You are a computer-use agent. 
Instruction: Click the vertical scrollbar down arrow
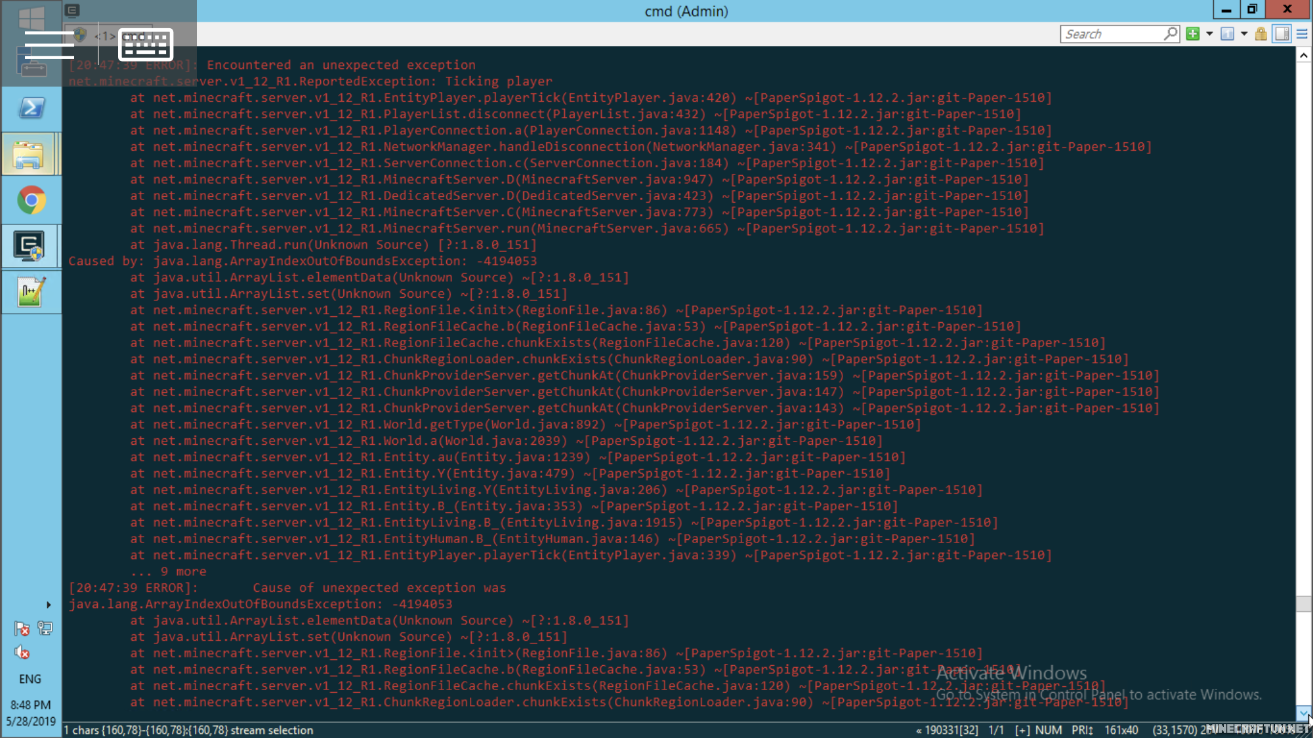pyautogui.click(x=1303, y=713)
